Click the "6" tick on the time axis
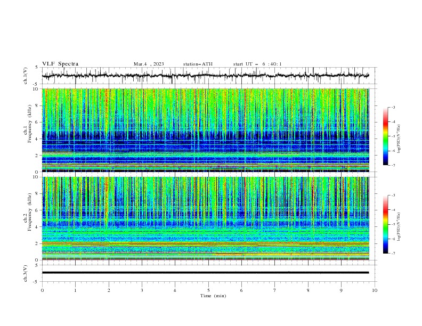The height and width of the screenshot is (326, 422). 241,290
